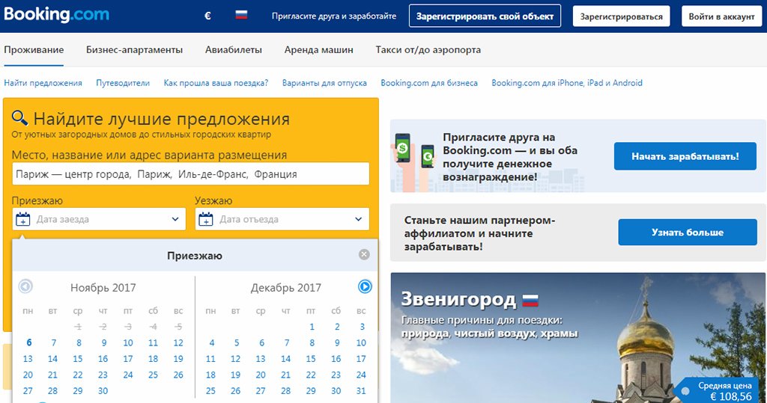Expand the Дата отъезда dropdown arrow

(359, 219)
